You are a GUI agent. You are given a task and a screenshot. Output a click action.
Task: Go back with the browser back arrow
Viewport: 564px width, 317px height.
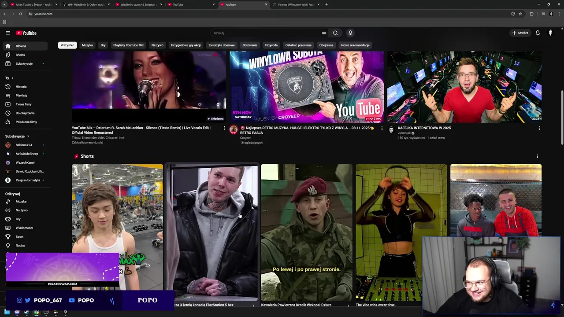(x=5, y=14)
